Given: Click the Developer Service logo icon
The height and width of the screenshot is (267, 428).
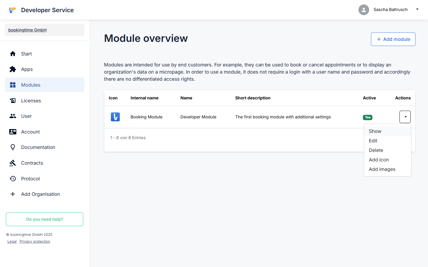Looking at the screenshot, I should click(x=12, y=10).
